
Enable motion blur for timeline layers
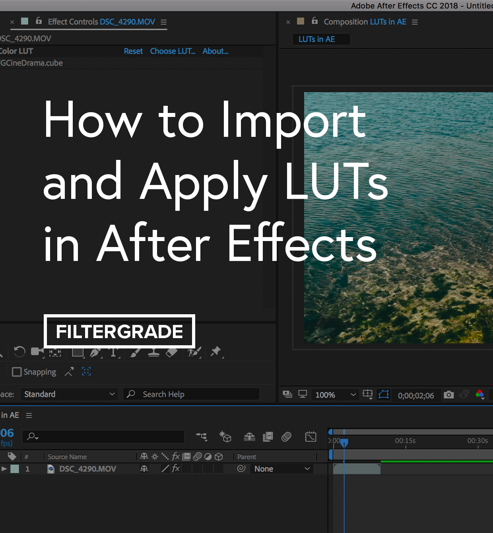[x=286, y=437]
